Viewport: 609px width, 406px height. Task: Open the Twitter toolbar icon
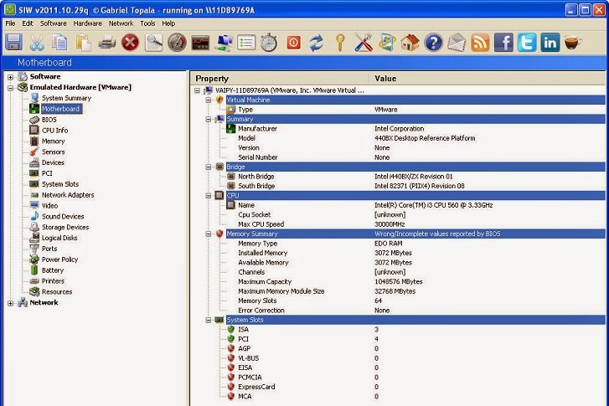(x=527, y=43)
